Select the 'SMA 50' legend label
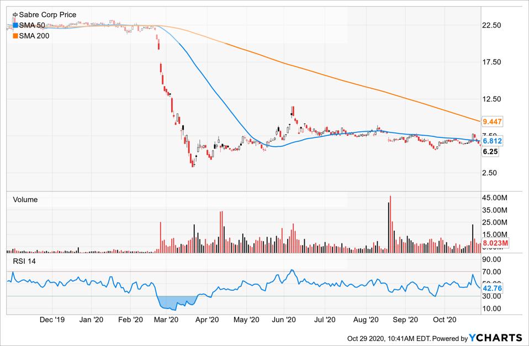Viewport: 529px width, 346px height. tap(31, 25)
